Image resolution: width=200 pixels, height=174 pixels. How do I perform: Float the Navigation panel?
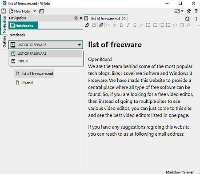tap(76, 18)
